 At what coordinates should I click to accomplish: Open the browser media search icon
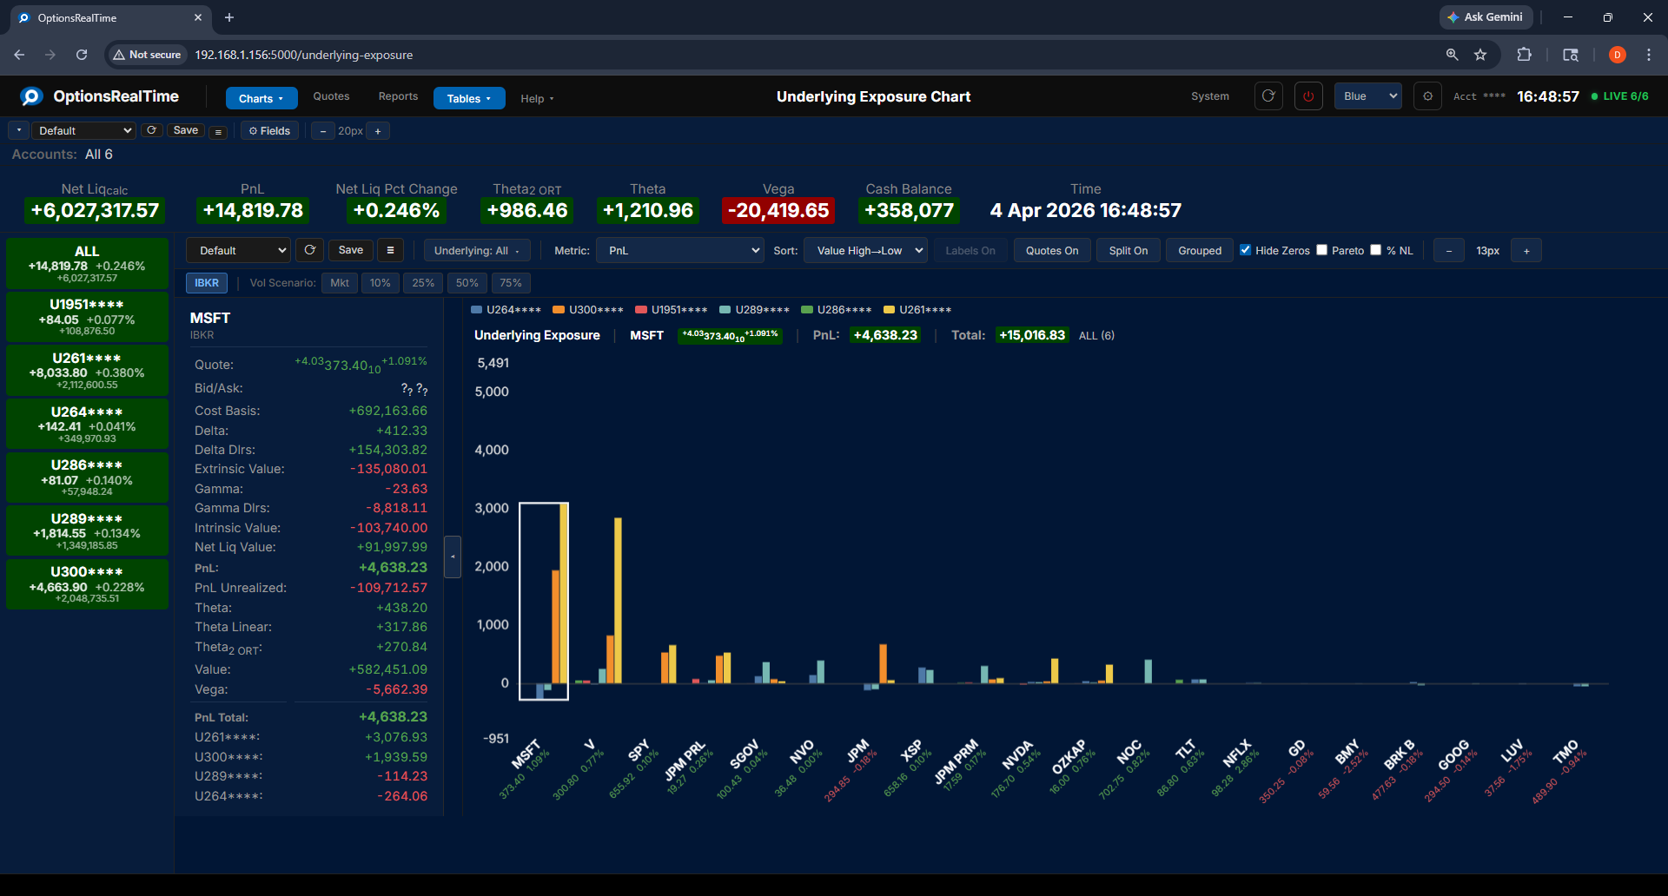tap(1571, 55)
